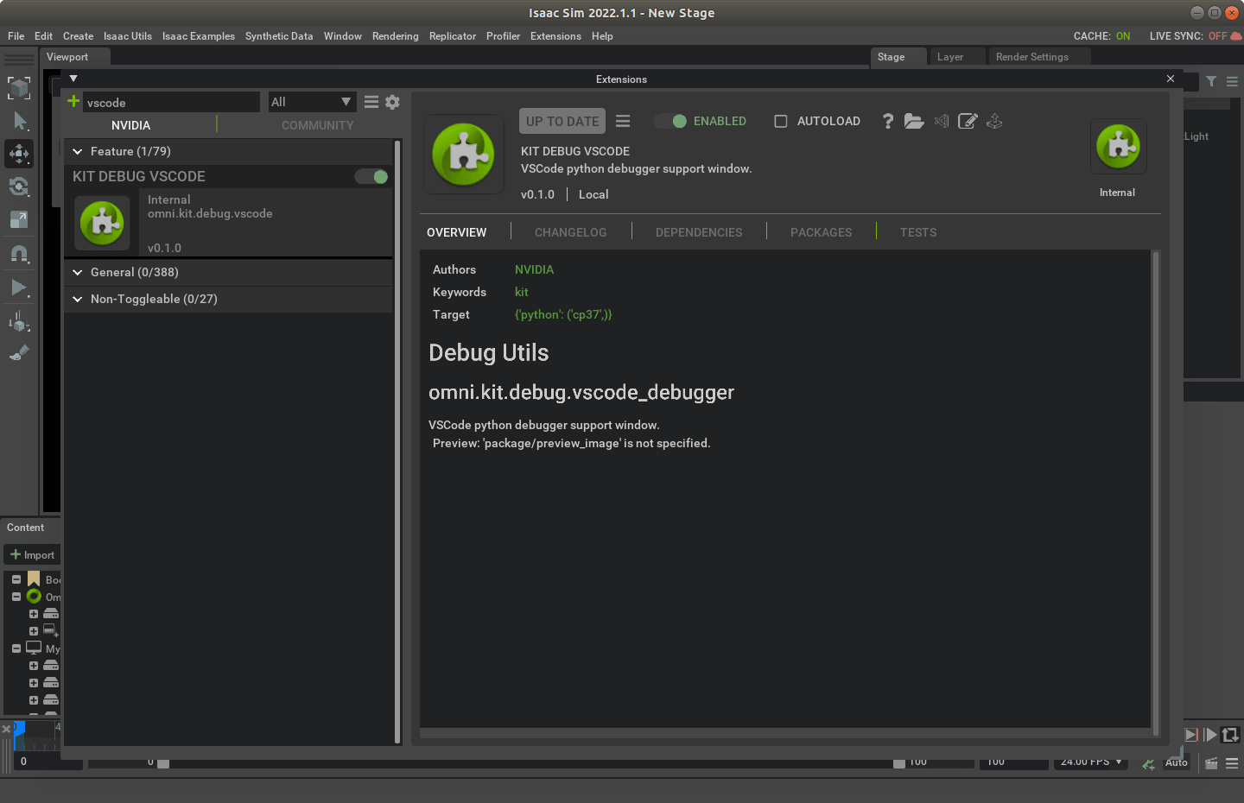Click the framed cube tool at toolbar top
The height and width of the screenshot is (803, 1244).
tap(19, 87)
